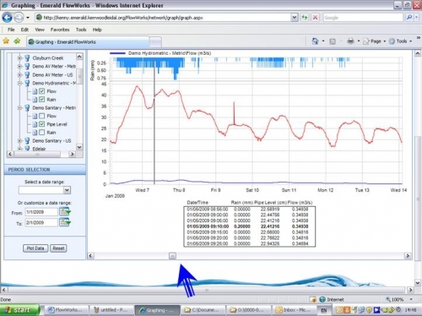The width and height of the screenshot is (422, 316).
Task: Open the Favorites menu
Action: click(x=60, y=30)
